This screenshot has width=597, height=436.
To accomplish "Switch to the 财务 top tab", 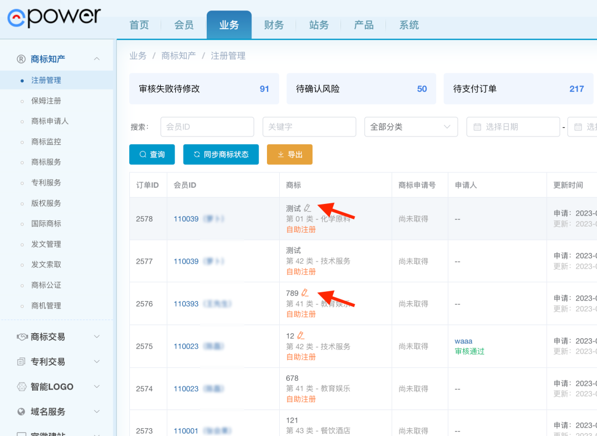I will coord(274,25).
